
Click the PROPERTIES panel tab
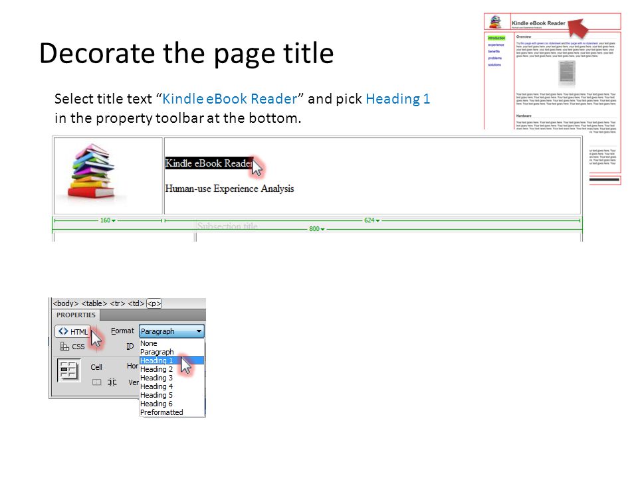76,315
